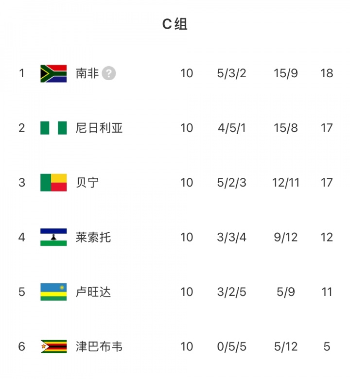Click Zimbabwe's 0/5/5 record
Screen dimensions: 350x379
pyautogui.click(x=232, y=347)
